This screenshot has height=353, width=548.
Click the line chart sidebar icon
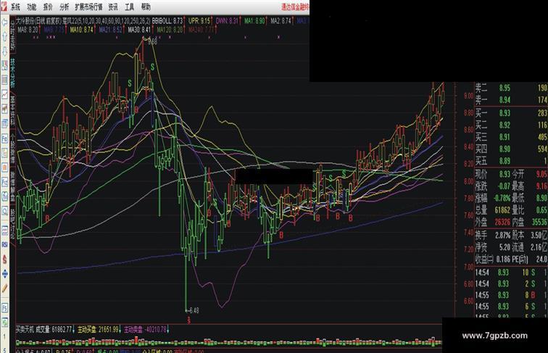(4, 94)
